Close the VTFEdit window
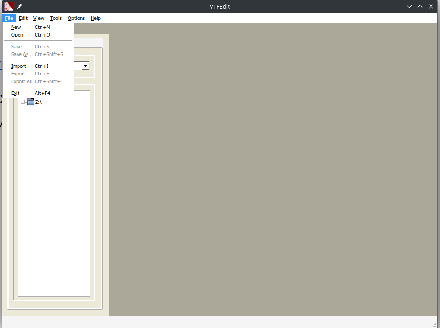This screenshot has width=440, height=328. 431,6
